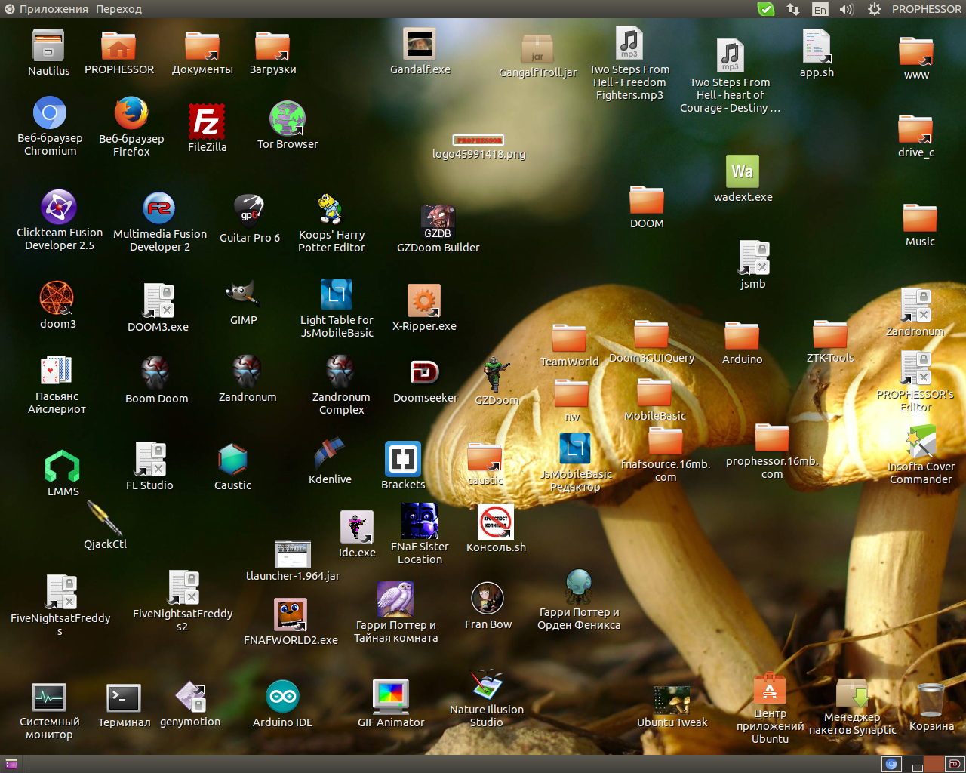Open the Nautilus file manager icon
This screenshot has height=773, width=966.
48,46
